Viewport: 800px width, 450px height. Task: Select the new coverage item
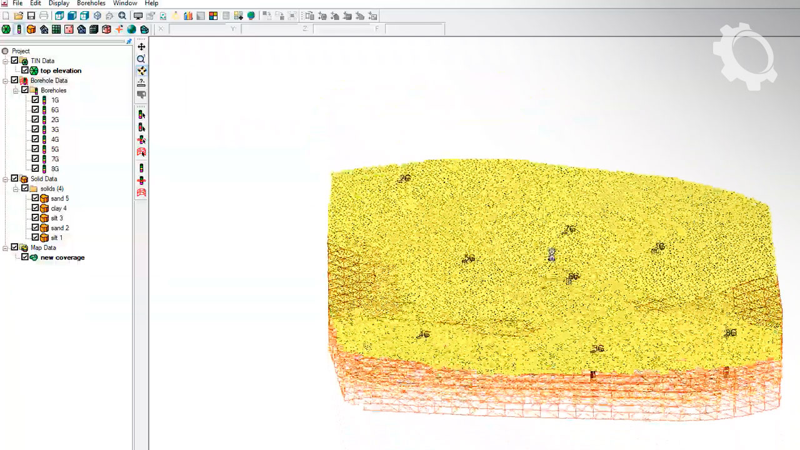[62, 257]
